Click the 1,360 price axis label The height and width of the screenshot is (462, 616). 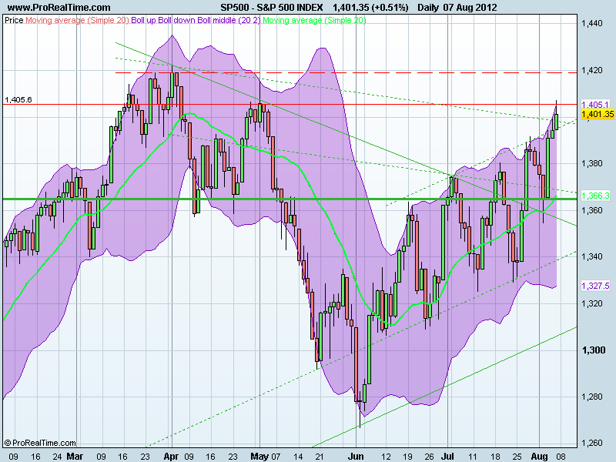point(591,210)
